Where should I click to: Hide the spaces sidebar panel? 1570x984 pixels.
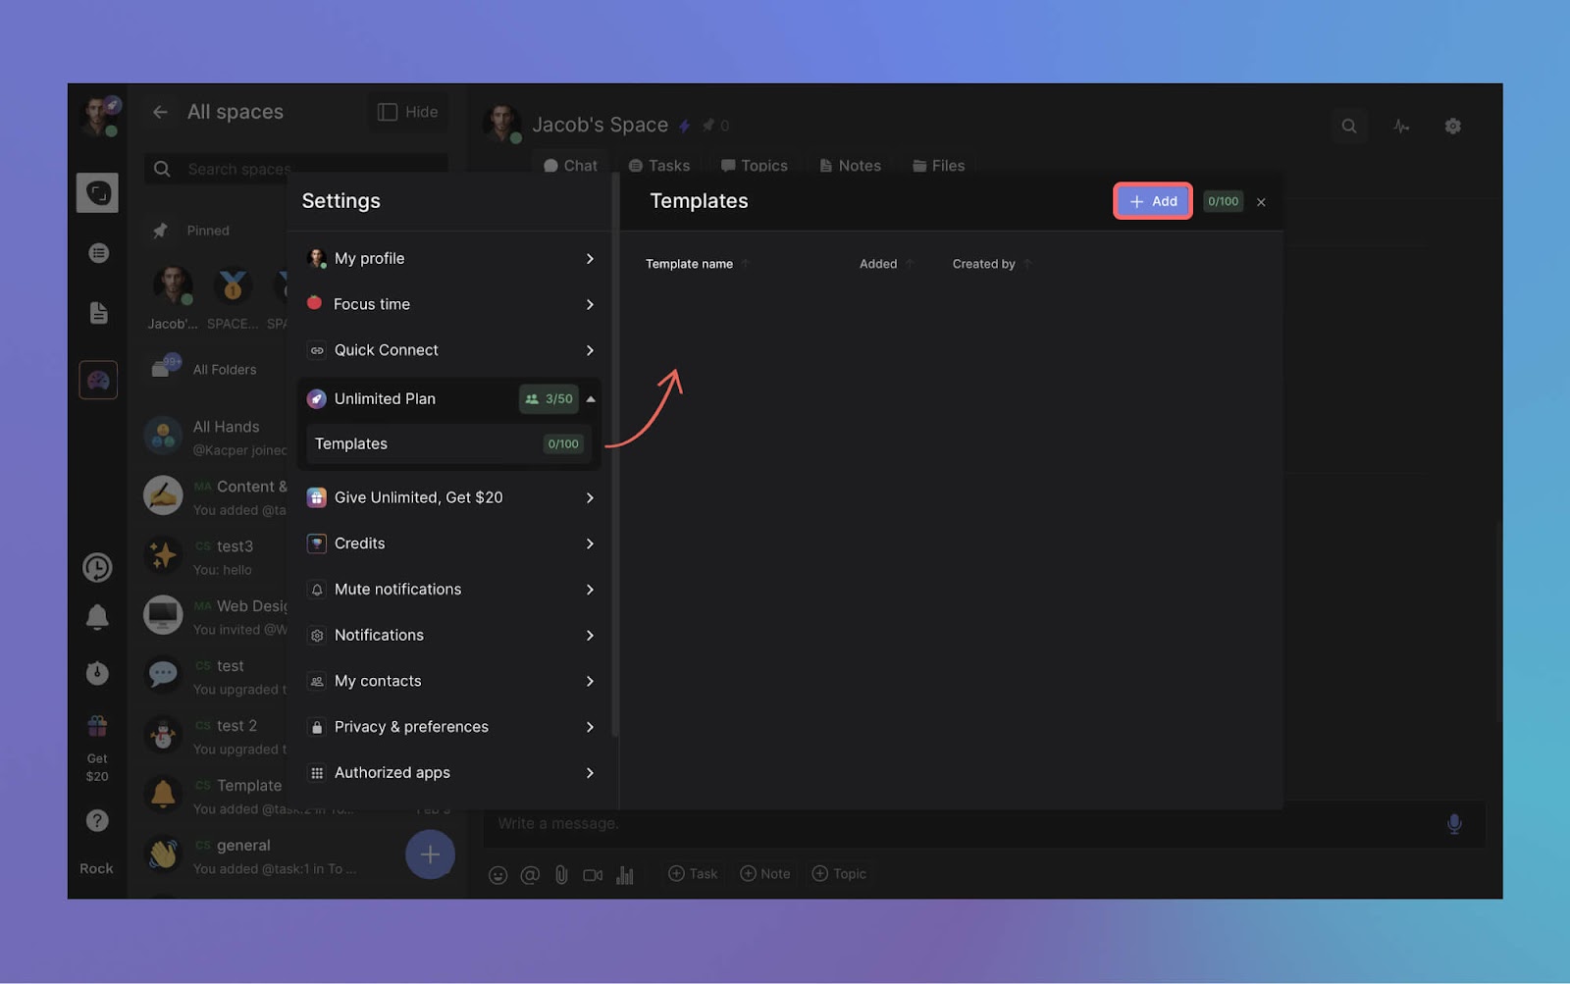point(408,112)
